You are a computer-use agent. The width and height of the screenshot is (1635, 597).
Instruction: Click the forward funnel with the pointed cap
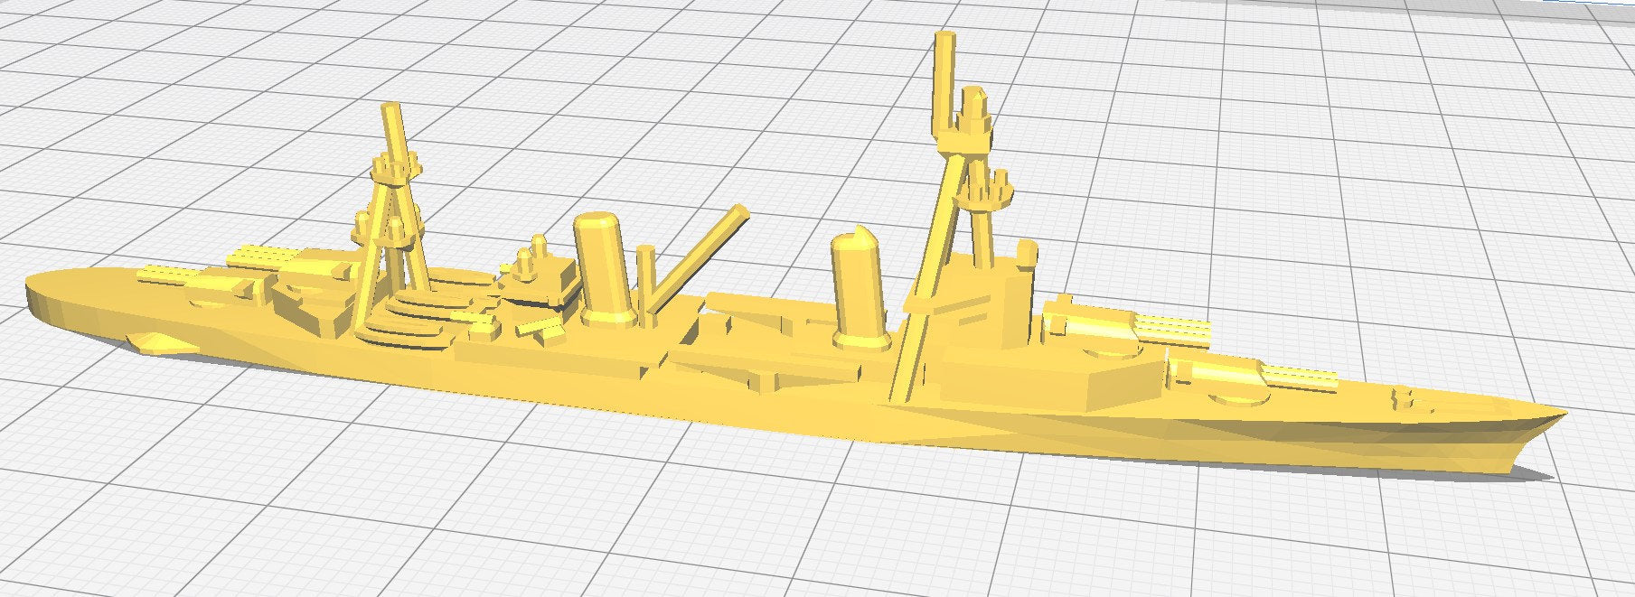(854, 287)
